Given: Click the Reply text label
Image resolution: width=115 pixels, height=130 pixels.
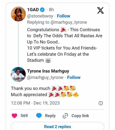Looking at the screenshot, I should 50,116.
